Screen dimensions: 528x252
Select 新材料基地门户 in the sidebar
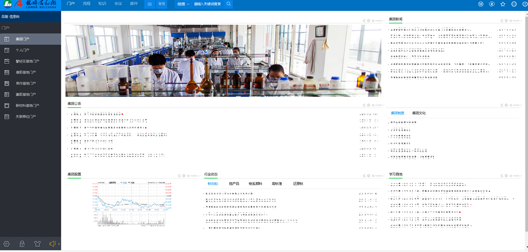30,106
